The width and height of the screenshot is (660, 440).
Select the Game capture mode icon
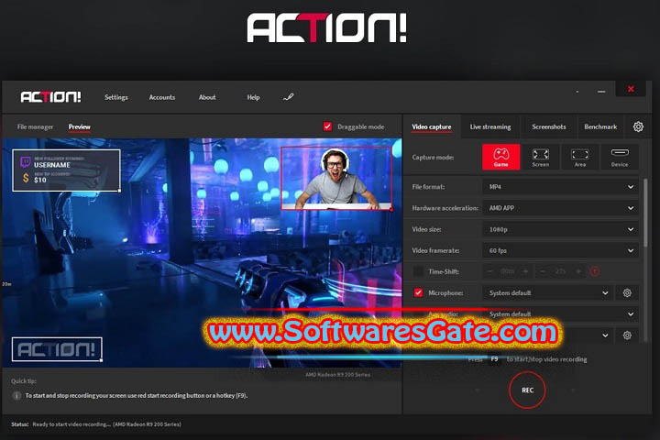click(x=500, y=157)
